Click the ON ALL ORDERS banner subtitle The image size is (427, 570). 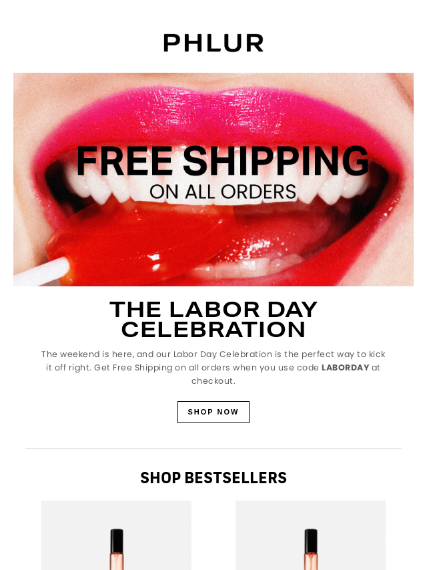coord(223,192)
